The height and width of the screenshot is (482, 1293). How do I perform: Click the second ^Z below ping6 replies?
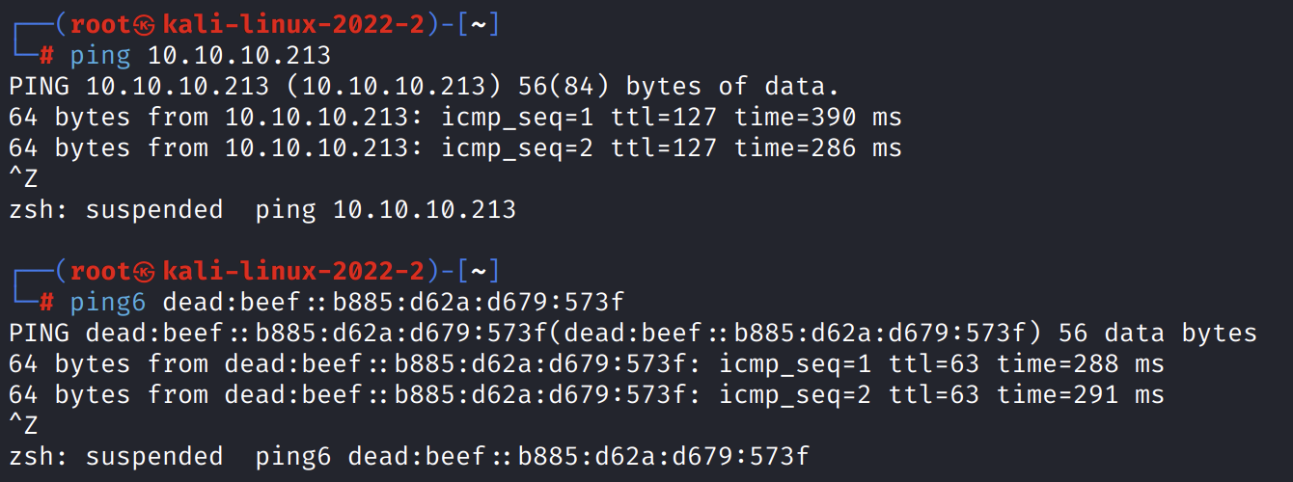(23, 425)
